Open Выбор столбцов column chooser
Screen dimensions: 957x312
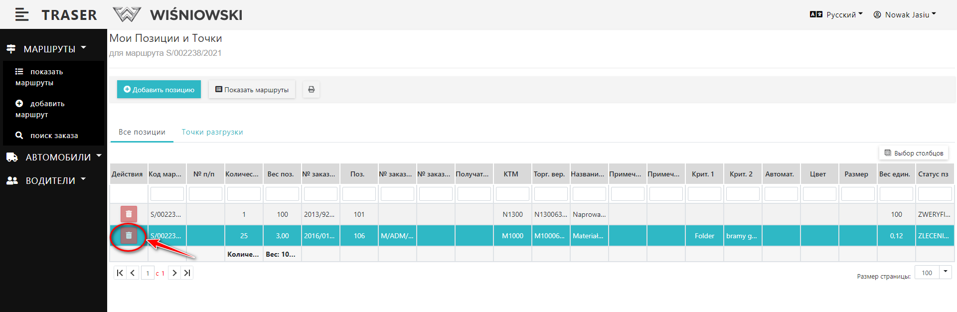click(x=914, y=153)
